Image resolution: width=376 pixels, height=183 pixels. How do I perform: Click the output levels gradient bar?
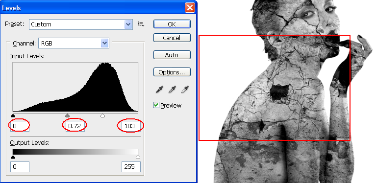75,152
